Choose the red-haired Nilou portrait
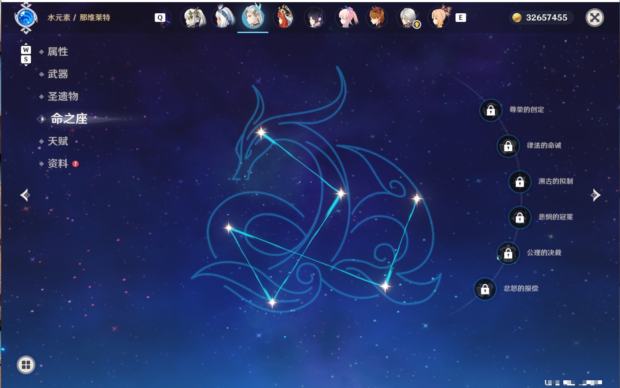This screenshot has width=620, height=388. click(x=284, y=18)
